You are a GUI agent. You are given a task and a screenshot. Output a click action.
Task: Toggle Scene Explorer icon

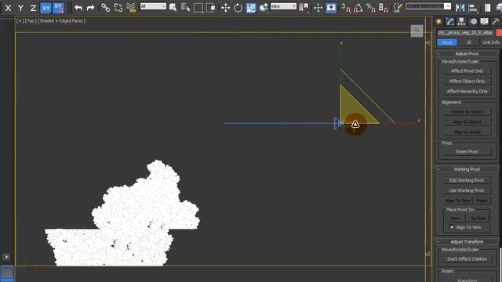tap(488, 8)
